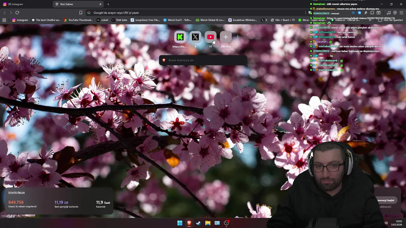Screen dimensions: 406x228
Task: Open the Petit tube bookmark
Action: [120, 20]
